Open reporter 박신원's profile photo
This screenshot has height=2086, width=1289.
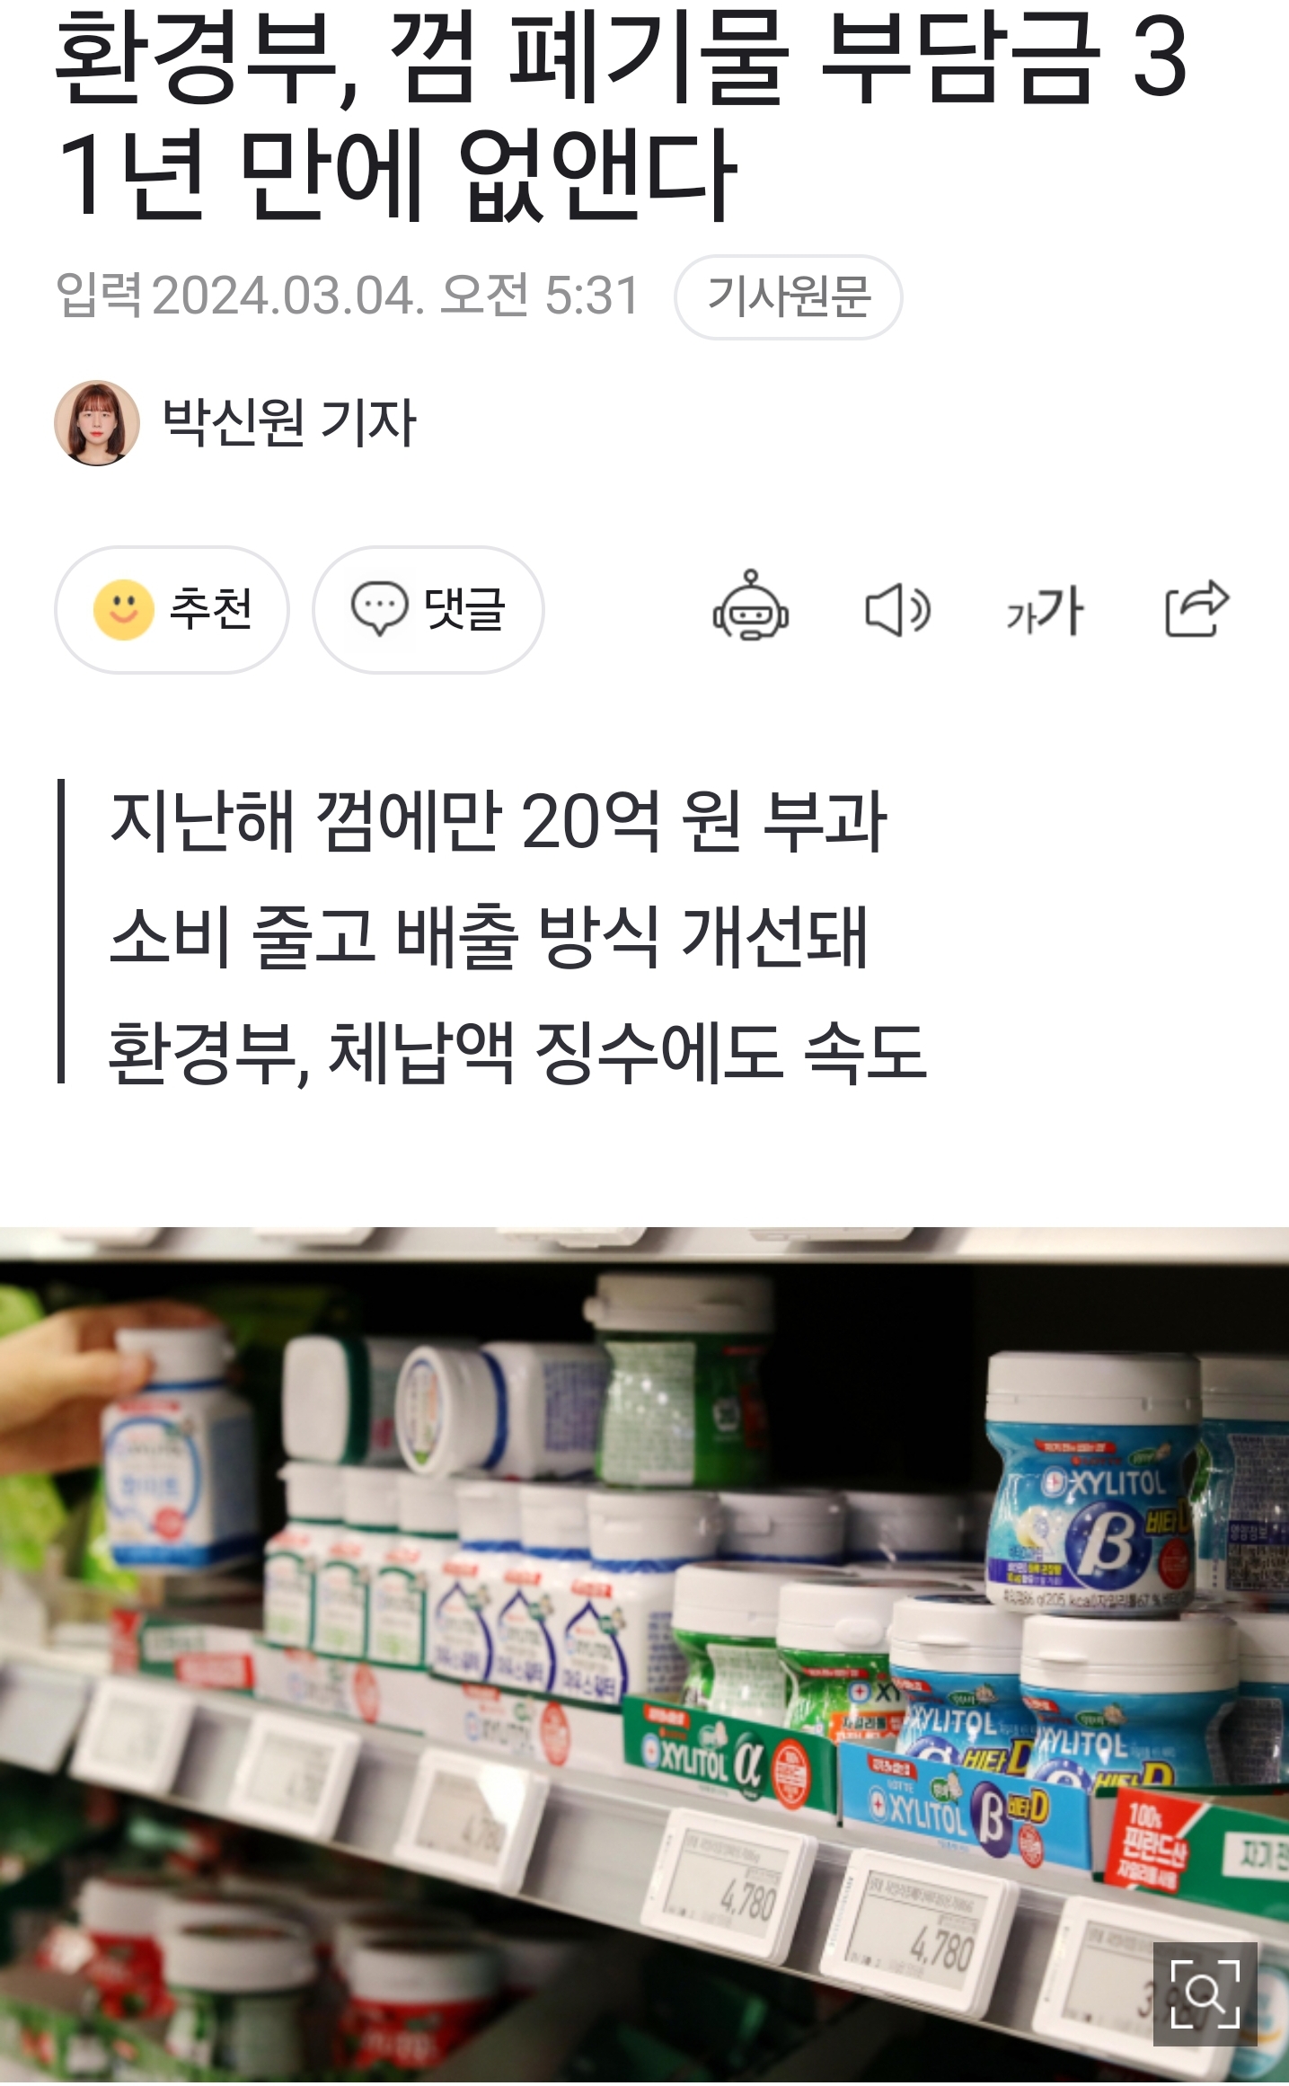pyautogui.click(x=97, y=423)
